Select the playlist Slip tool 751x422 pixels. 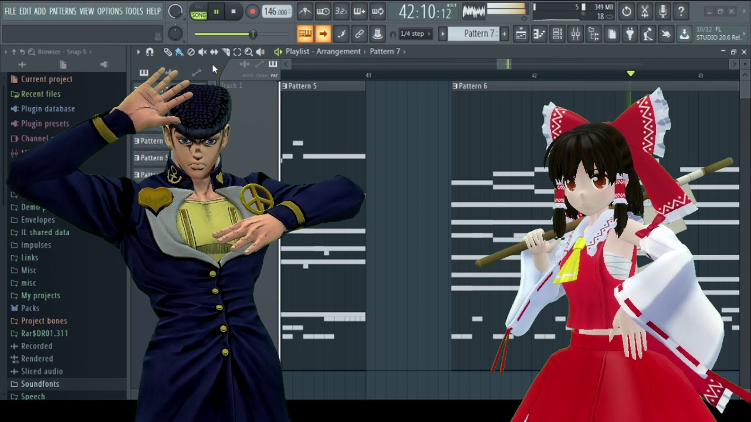(214, 52)
